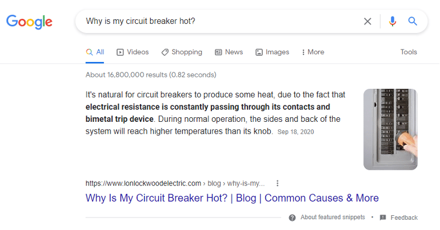
Task: Switch to the Videos tab
Action: coord(133,52)
